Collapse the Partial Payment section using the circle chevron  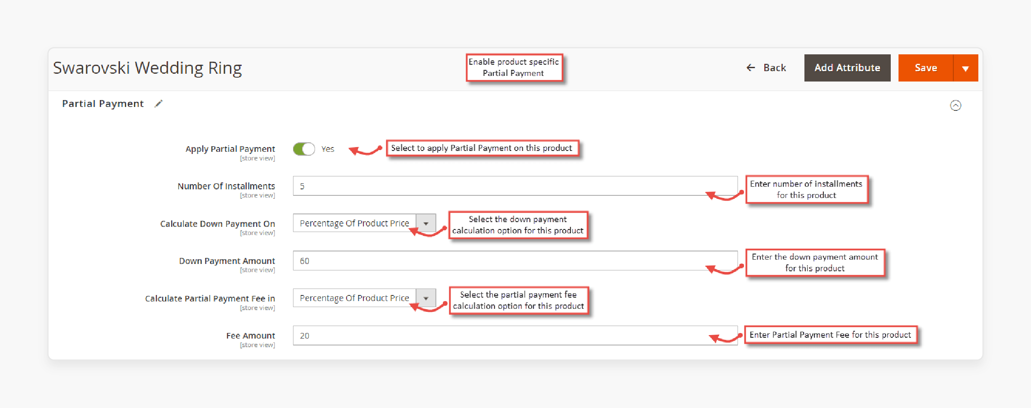(x=955, y=105)
